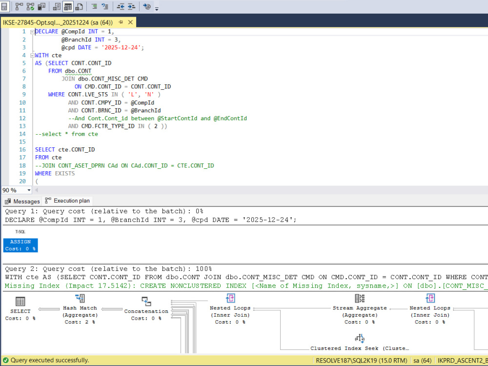
Task: Click '@CompId INT = 1' on line 1
Action: point(86,32)
